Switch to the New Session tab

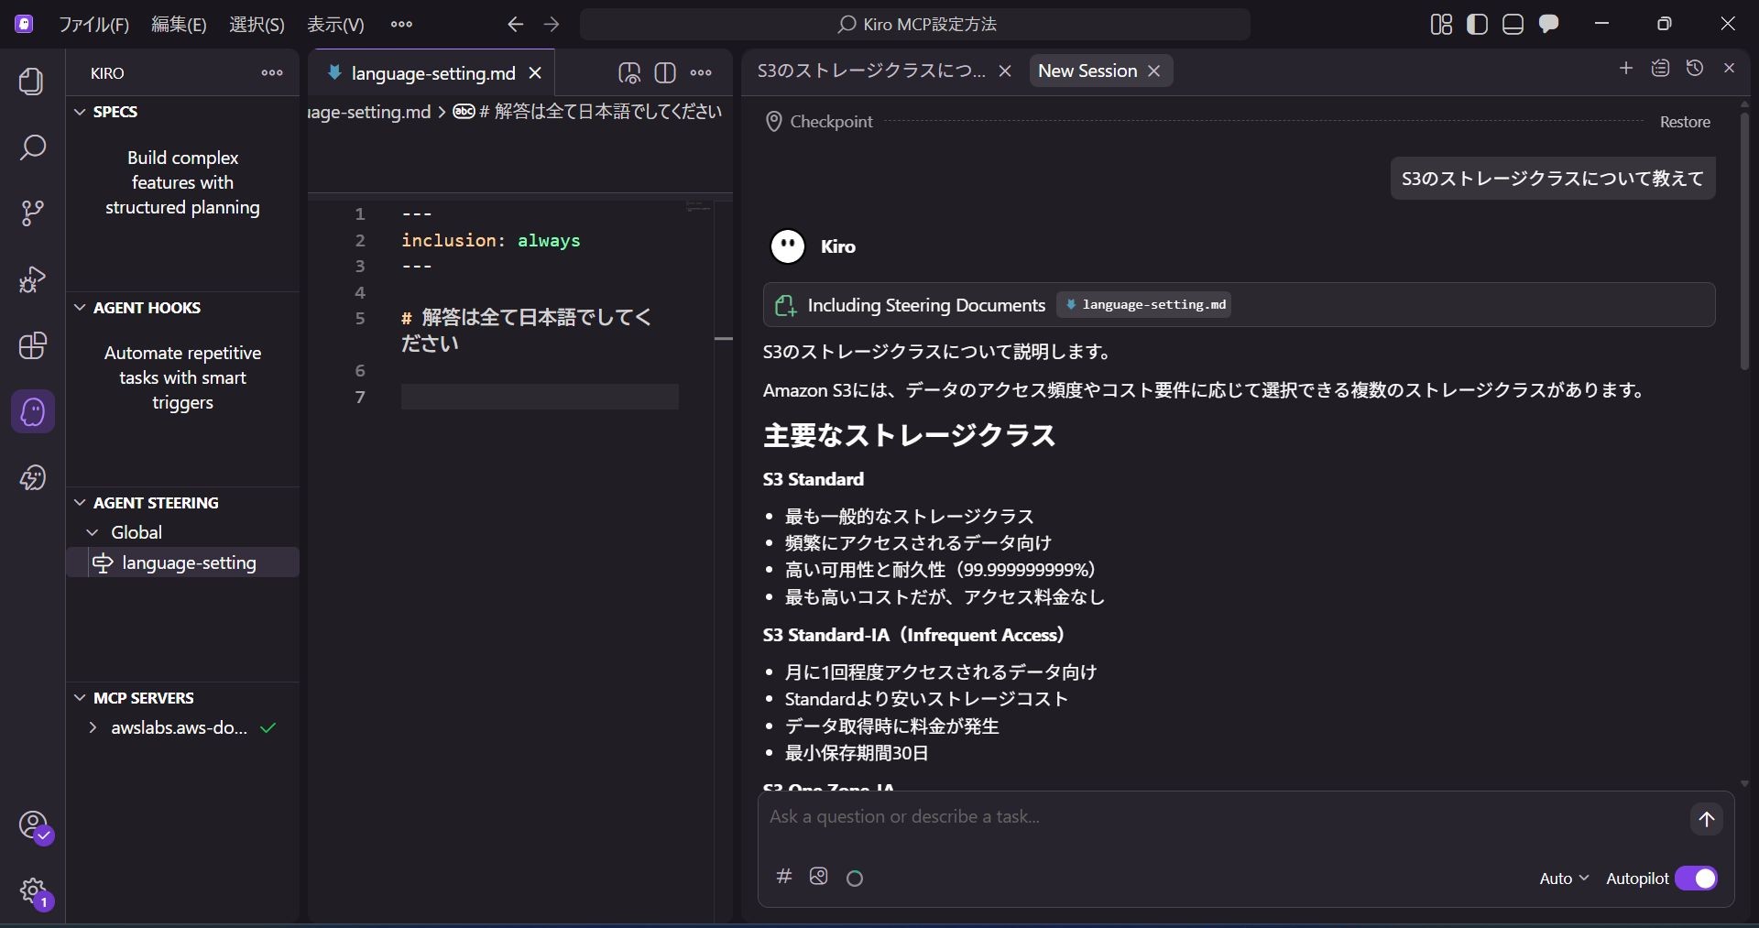1088,71
